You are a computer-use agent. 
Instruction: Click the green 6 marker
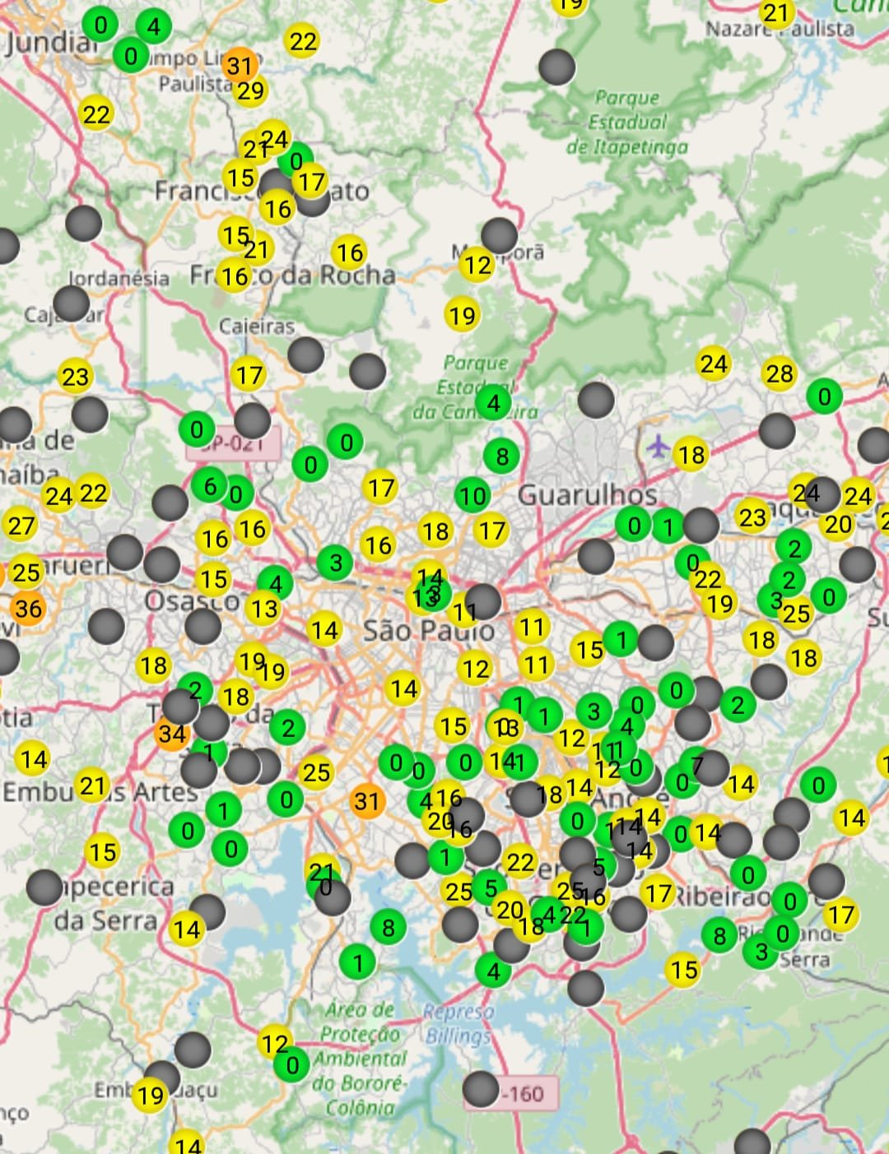(210, 486)
